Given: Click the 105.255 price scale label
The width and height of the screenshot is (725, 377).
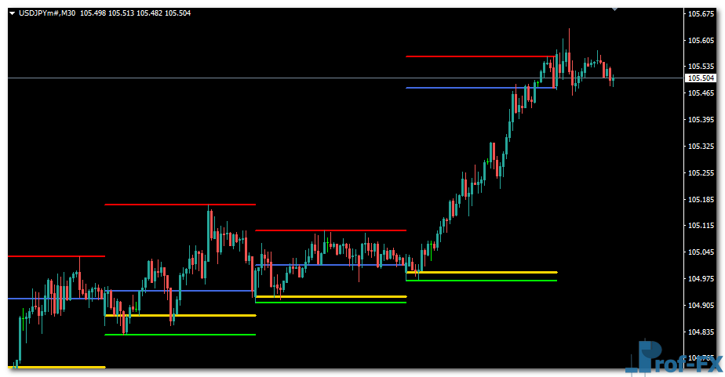Looking at the screenshot, I should 701,172.
